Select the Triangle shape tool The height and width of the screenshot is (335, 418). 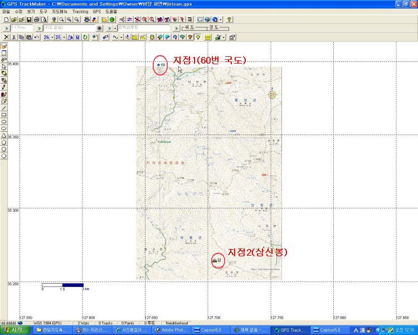tap(4, 136)
